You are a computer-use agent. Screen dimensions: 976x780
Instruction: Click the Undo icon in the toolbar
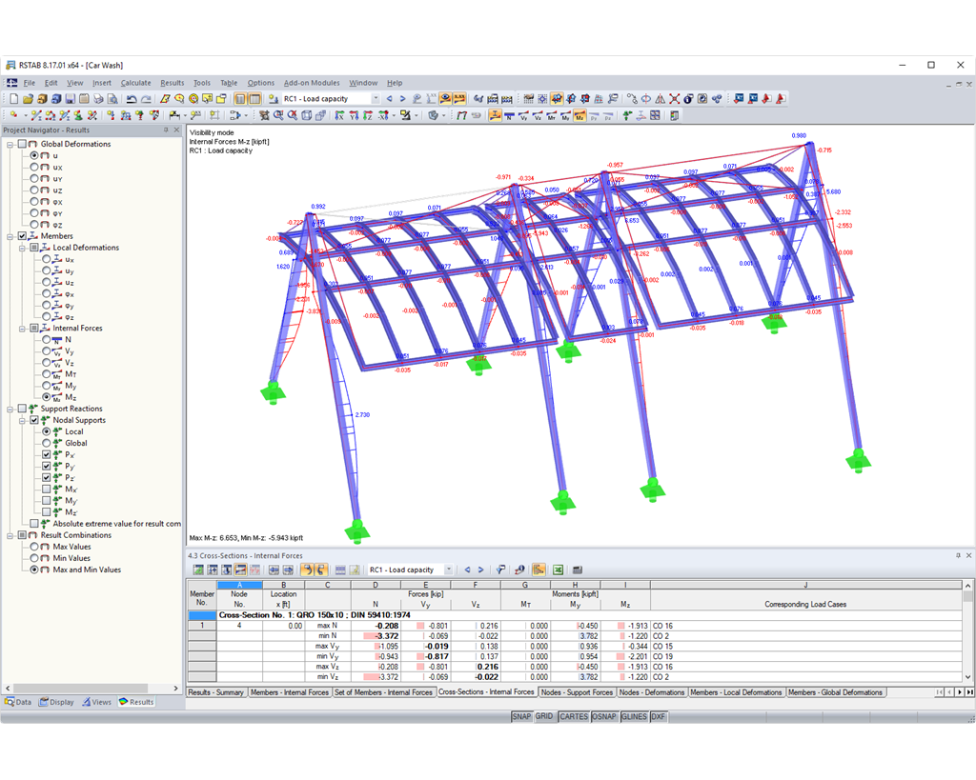click(x=130, y=98)
